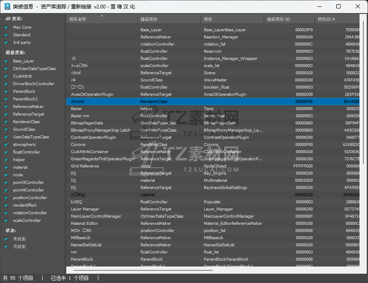
Task: Select the NamedSelSetList row
Action: 213,245
